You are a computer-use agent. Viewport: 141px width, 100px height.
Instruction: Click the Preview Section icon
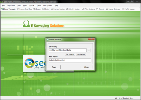[x=52, y=9]
